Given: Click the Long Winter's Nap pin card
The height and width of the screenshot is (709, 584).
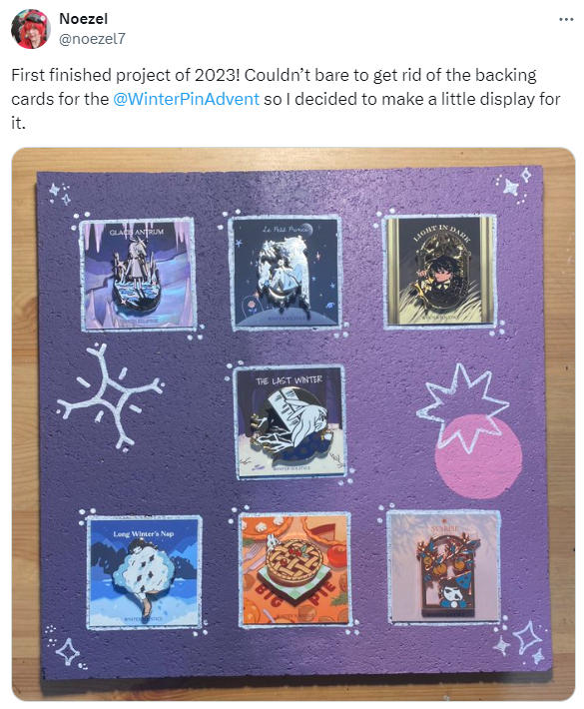Looking at the screenshot, I should click(144, 571).
